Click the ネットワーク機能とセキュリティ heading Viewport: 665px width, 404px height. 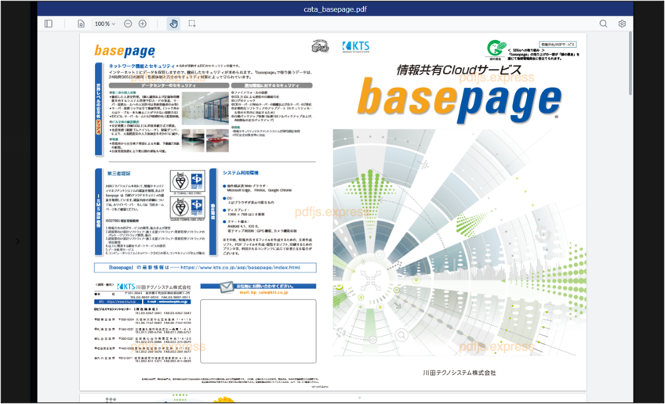point(142,66)
